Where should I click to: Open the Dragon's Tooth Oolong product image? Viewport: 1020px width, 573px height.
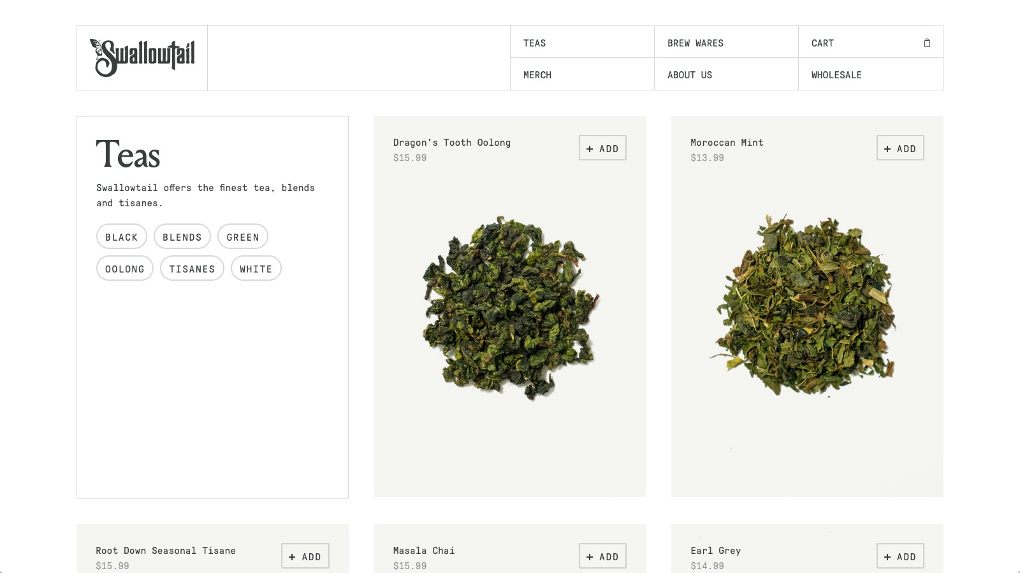point(510,309)
